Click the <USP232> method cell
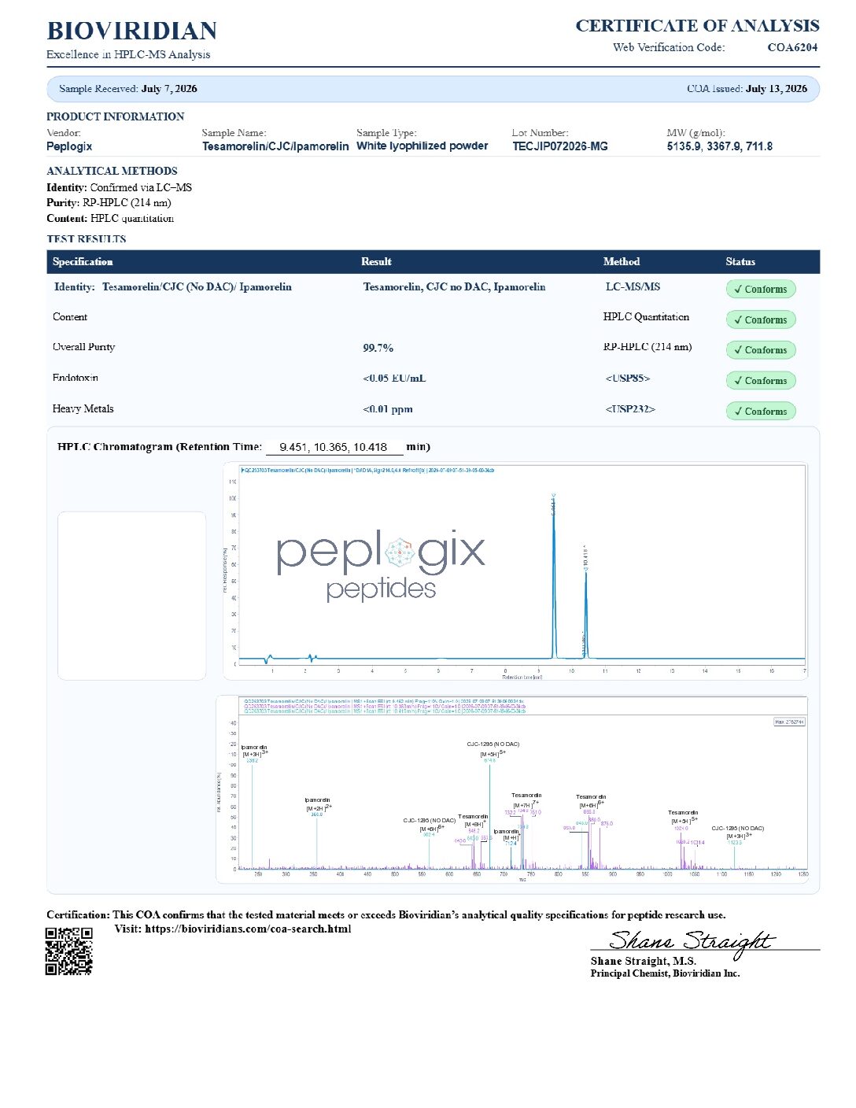This screenshot has width=856, height=1108. tap(630, 409)
